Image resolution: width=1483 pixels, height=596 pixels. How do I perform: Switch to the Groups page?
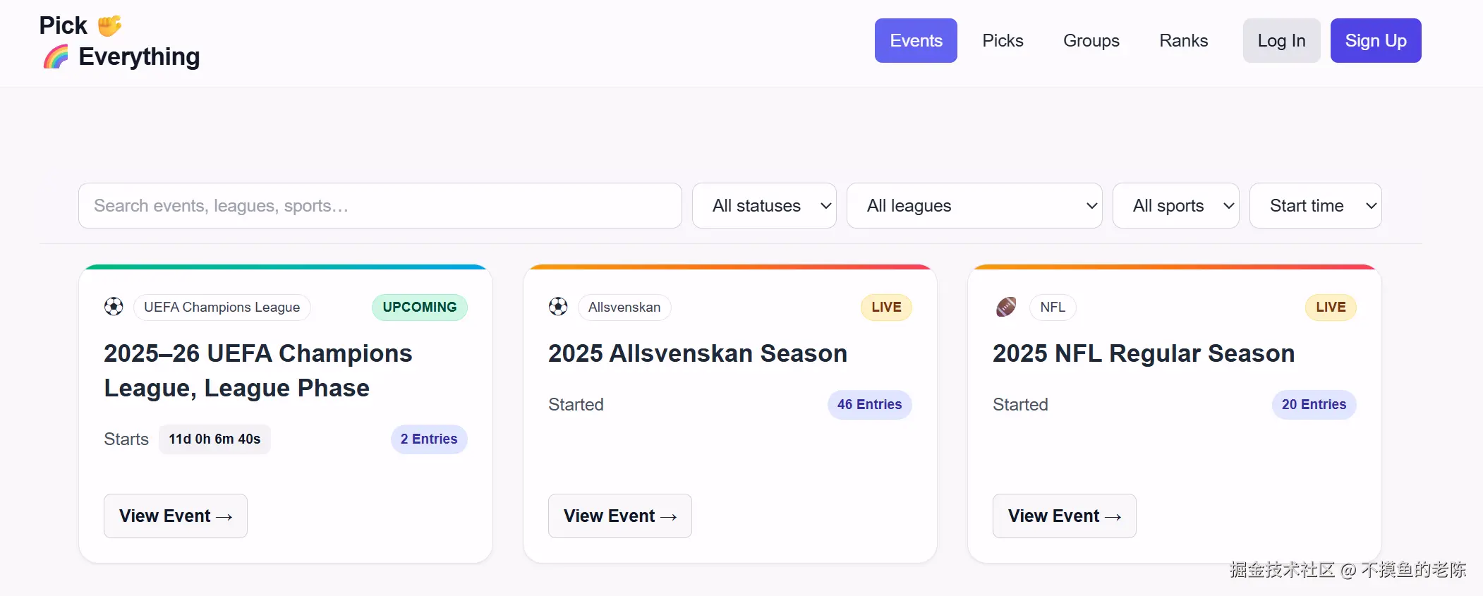tap(1091, 41)
